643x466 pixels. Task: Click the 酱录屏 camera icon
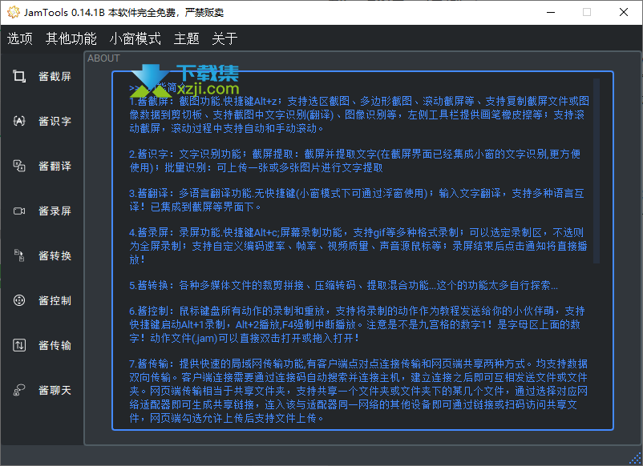(19, 211)
